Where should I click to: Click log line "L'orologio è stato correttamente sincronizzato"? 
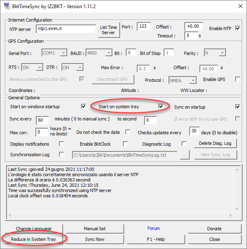pyautogui.click(x=73, y=175)
